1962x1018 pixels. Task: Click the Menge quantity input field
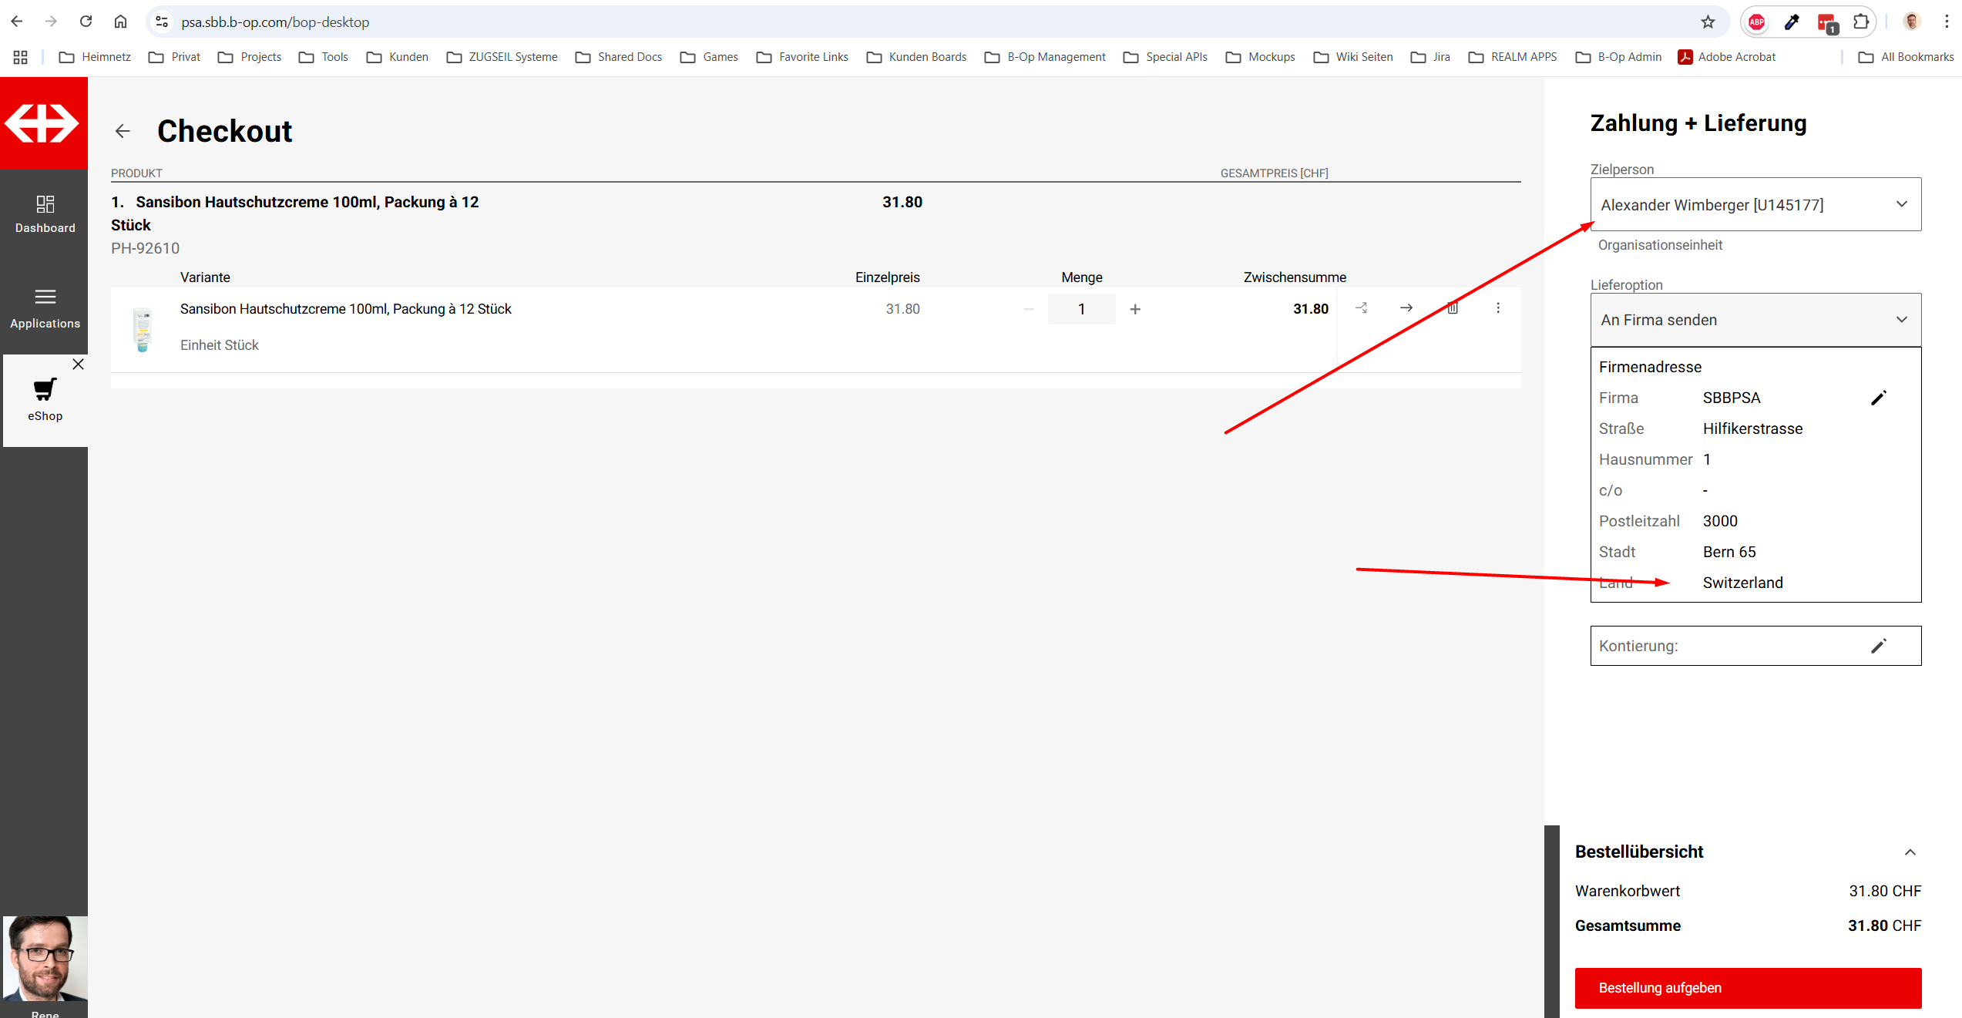1081,309
